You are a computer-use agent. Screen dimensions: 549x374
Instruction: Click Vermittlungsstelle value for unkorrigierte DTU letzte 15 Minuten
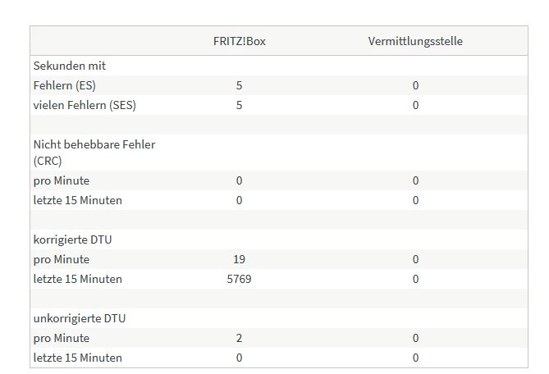[x=415, y=358]
